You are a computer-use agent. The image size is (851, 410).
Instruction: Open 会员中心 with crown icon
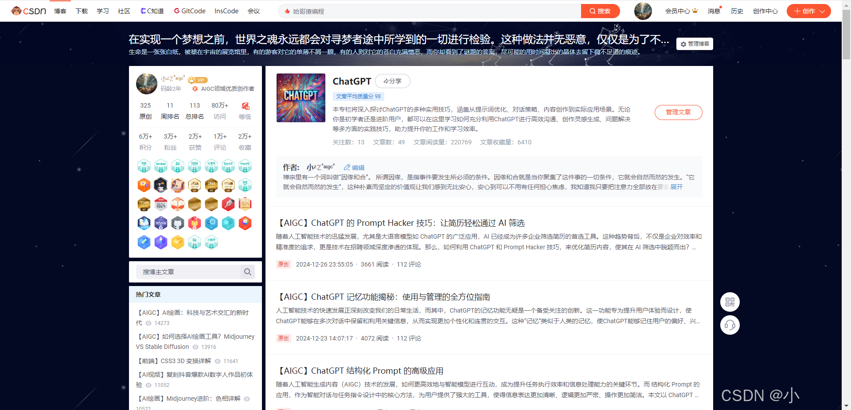(x=681, y=11)
